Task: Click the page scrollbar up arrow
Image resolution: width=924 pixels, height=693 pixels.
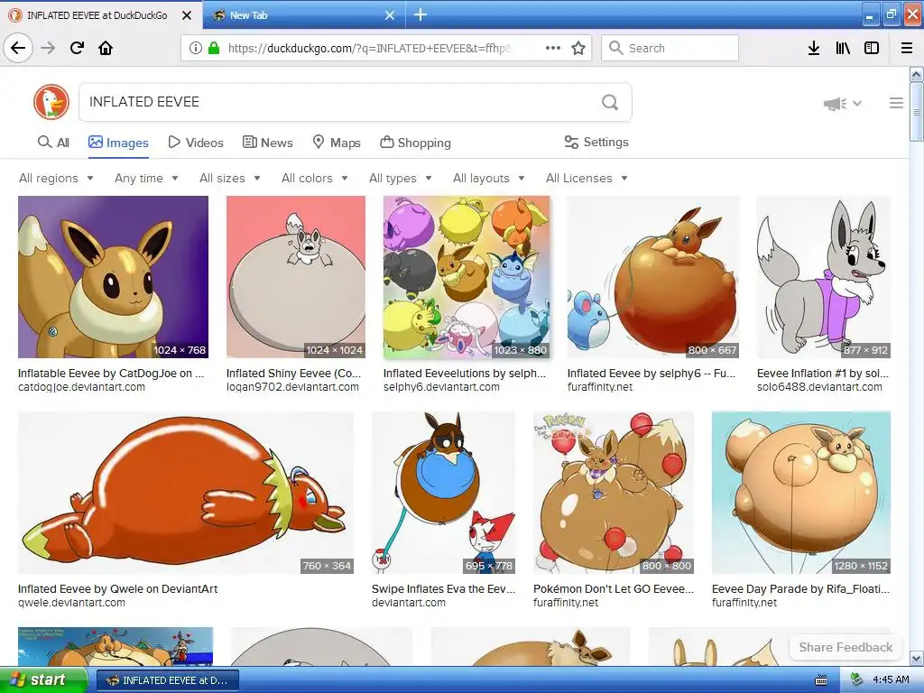Action: click(x=917, y=74)
